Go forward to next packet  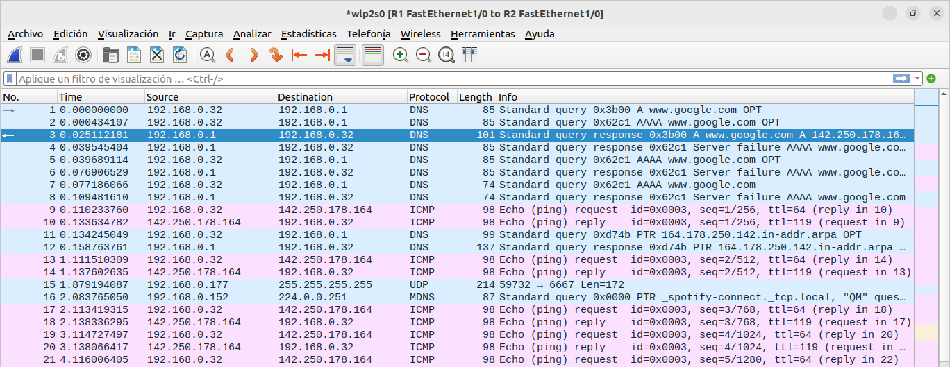pos(253,55)
